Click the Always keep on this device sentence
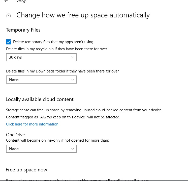Image resolution: width=188 pixels, height=181 pixels. 63,117
